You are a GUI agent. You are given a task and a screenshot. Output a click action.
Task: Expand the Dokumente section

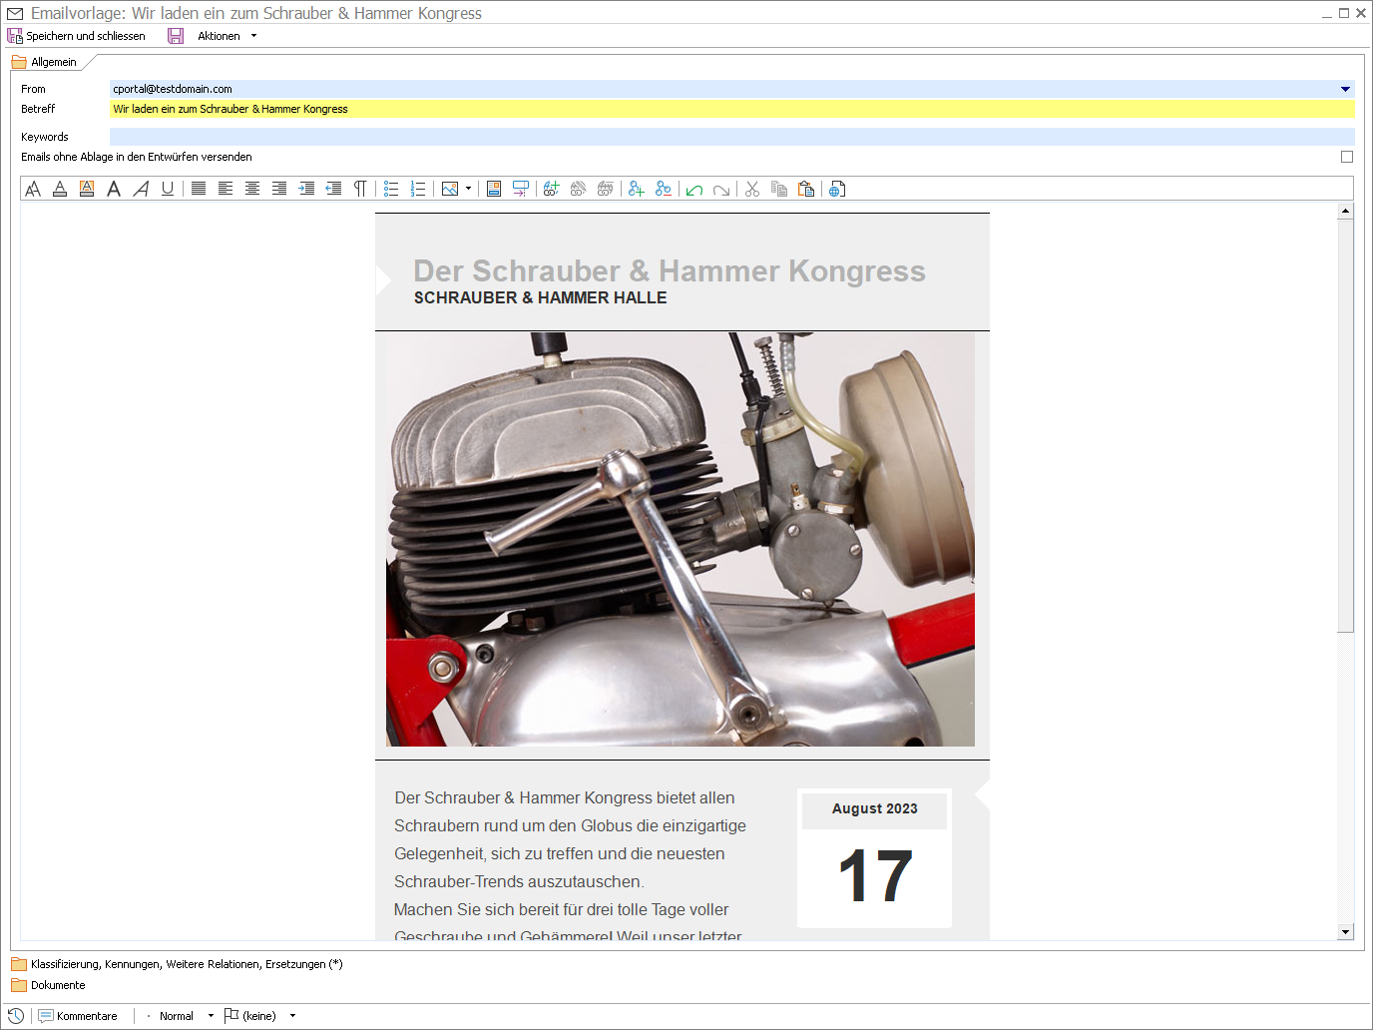(48, 985)
